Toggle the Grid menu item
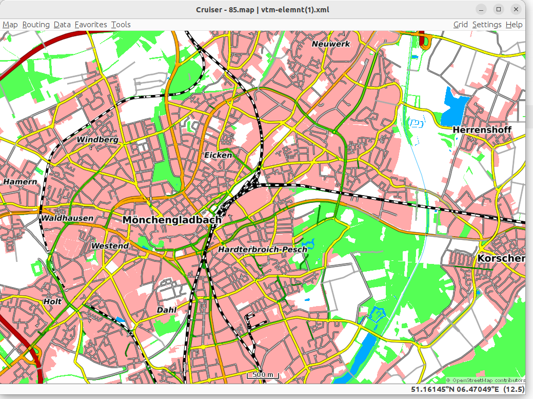 [x=460, y=25]
